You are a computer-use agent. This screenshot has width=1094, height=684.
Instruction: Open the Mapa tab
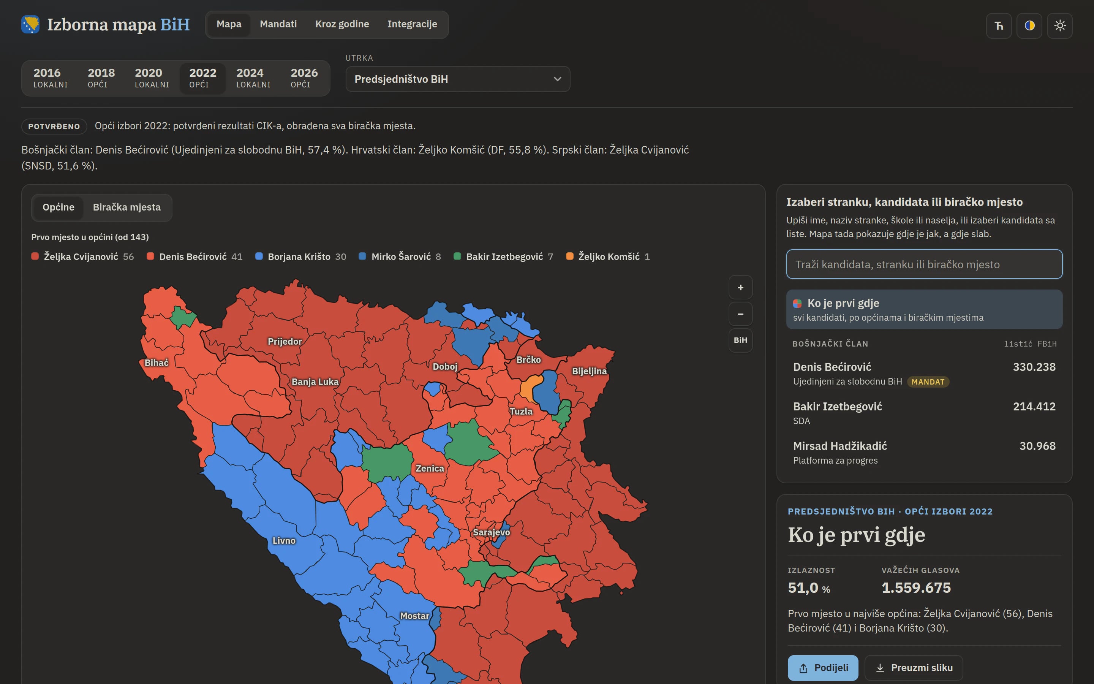(229, 24)
